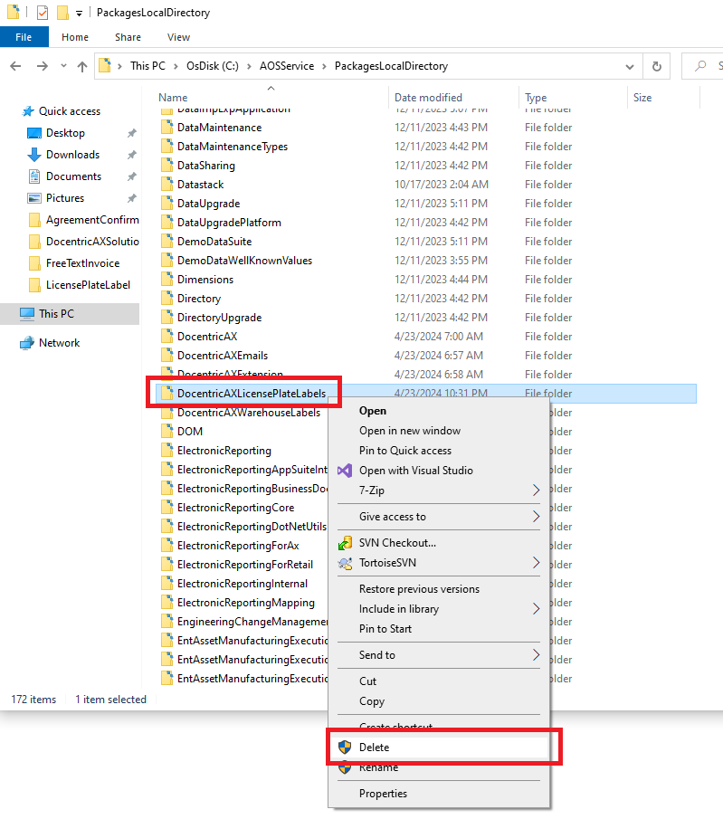The width and height of the screenshot is (723, 819).
Task: Click the Up arrow navigation icon
Action: click(82, 66)
